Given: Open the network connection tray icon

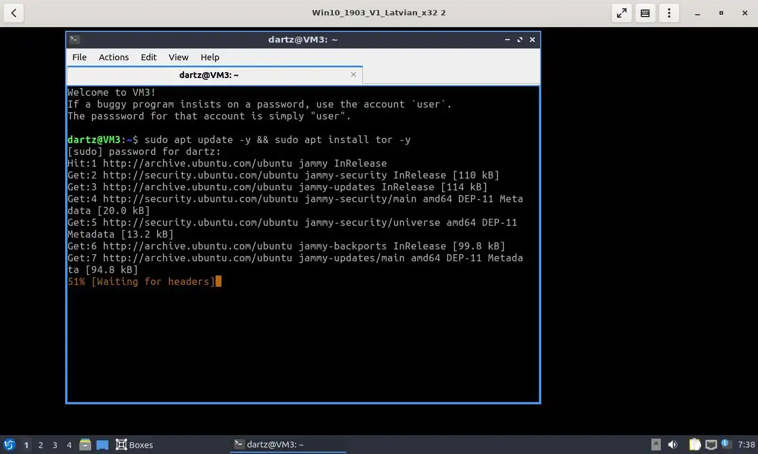Looking at the screenshot, I should click(711, 445).
